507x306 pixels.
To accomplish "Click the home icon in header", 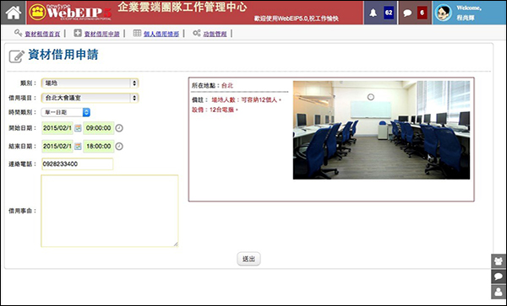I will point(14,13).
